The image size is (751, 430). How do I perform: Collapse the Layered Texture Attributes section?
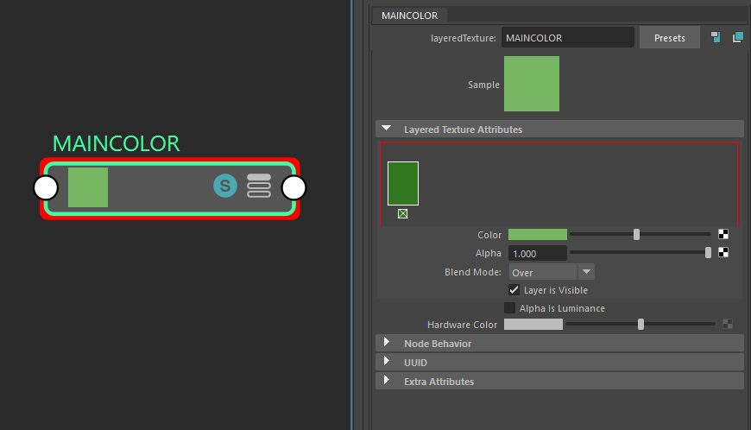point(387,129)
